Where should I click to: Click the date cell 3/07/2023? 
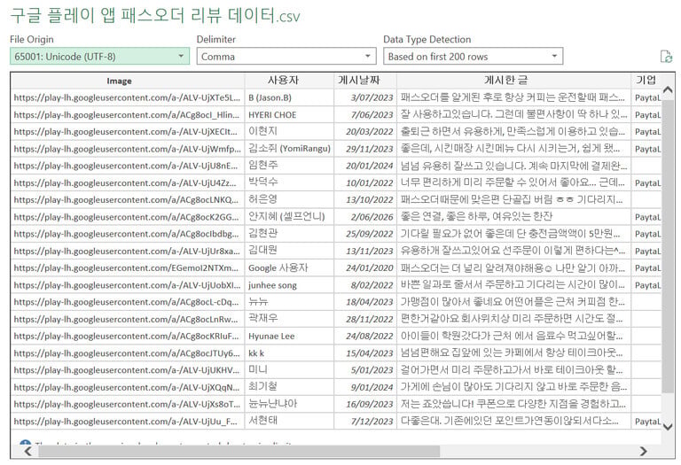coord(365,97)
